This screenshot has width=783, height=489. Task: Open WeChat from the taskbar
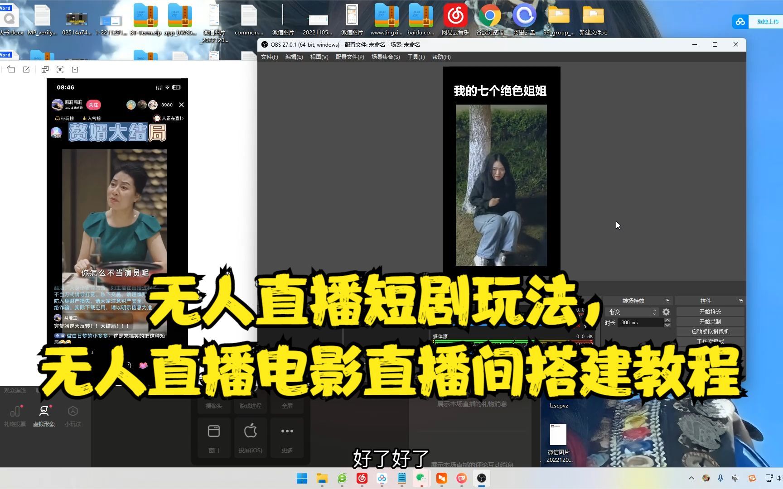[421, 478]
